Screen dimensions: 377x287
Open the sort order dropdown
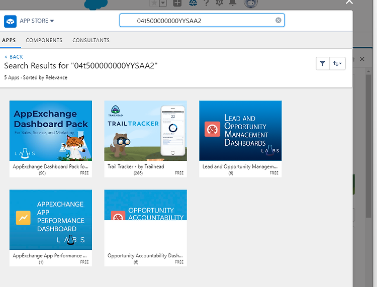337,63
